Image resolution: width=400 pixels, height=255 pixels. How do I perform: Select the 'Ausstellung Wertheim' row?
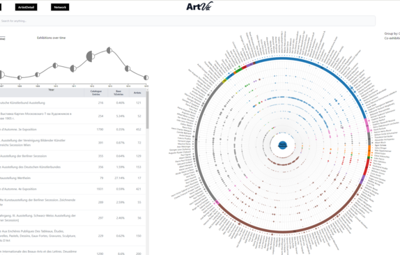72,178
